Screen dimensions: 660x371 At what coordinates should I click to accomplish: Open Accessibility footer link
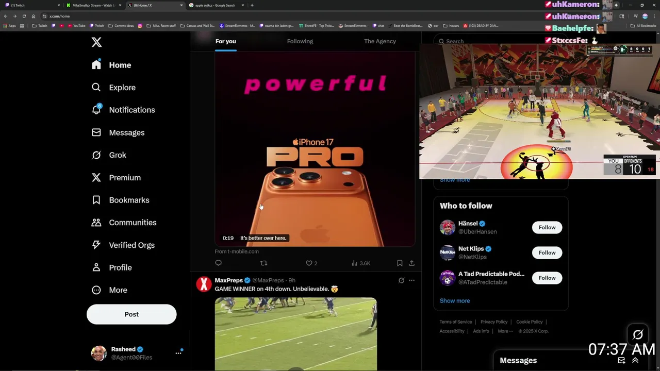pyautogui.click(x=452, y=331)
